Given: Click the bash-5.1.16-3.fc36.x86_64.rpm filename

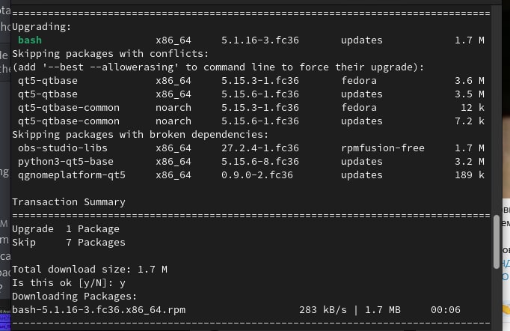Looking at the screenshot, I should click(x=98, y=310).
